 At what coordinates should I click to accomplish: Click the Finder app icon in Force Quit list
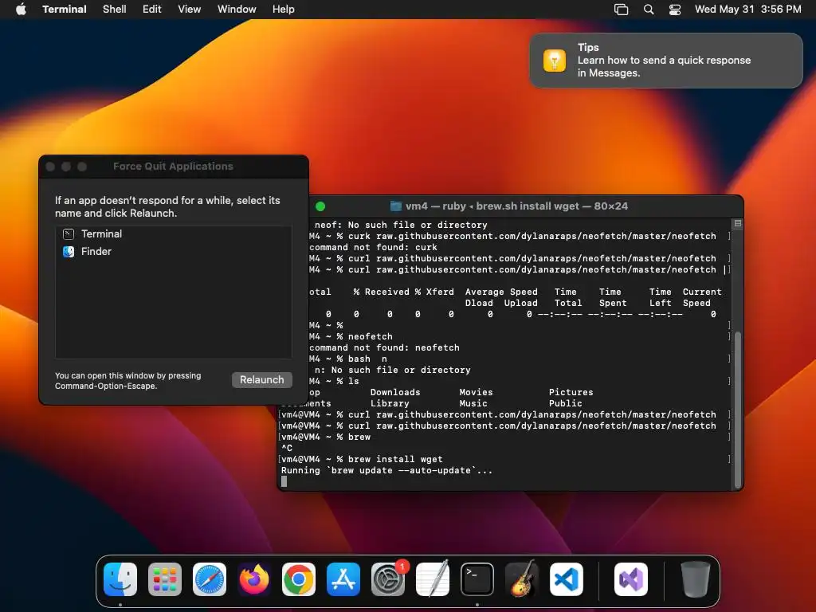pos(69,251)
